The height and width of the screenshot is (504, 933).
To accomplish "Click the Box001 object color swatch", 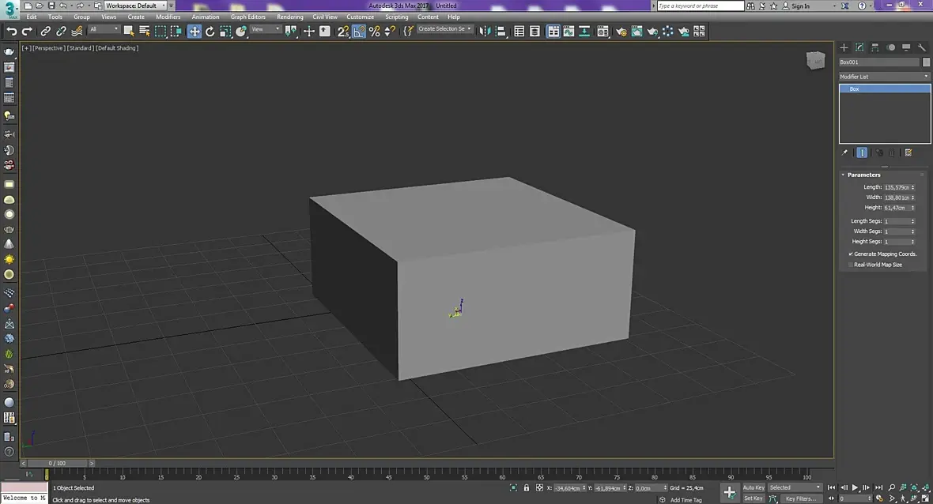I will coord(926,62).
